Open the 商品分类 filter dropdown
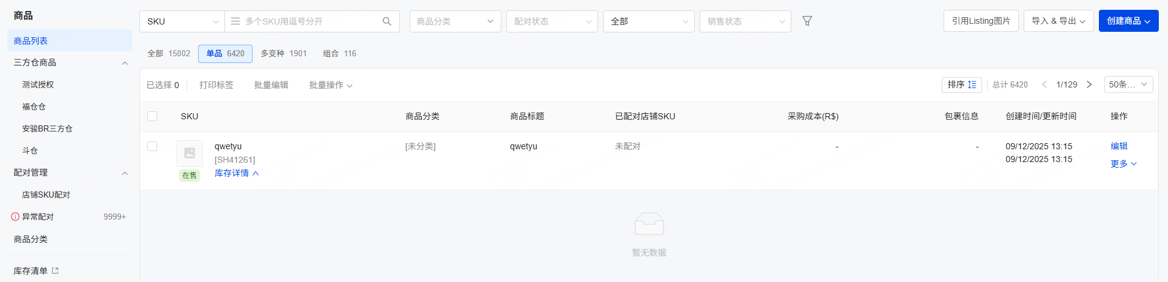The image size is (1168, 282). [455, 21]
